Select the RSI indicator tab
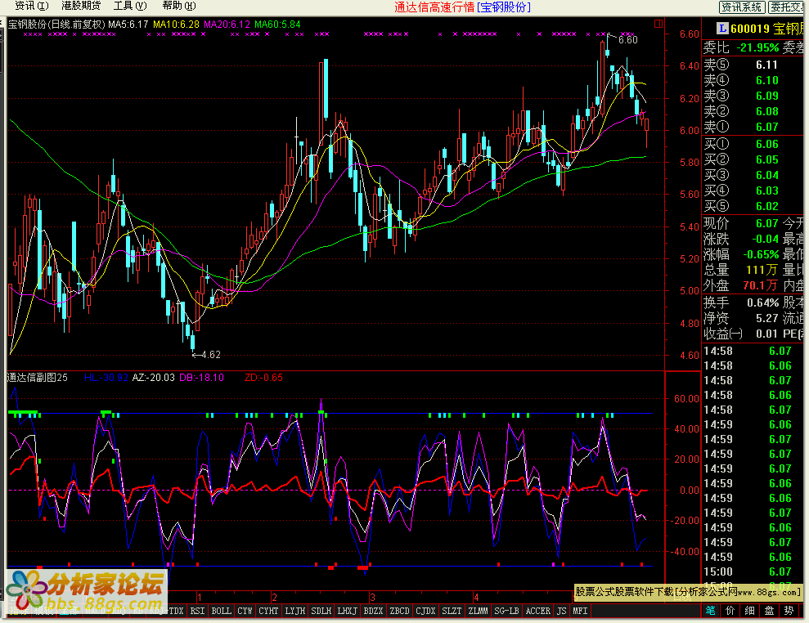The image size is (809, 623). (197, 611)
